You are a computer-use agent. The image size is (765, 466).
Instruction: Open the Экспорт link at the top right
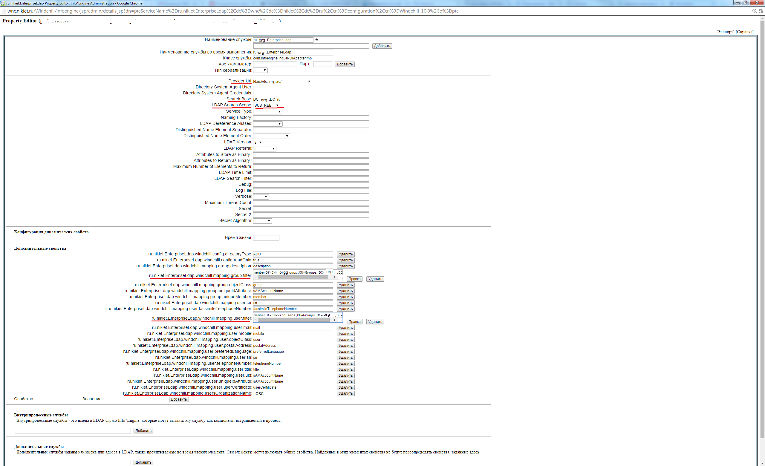point(726,32)
